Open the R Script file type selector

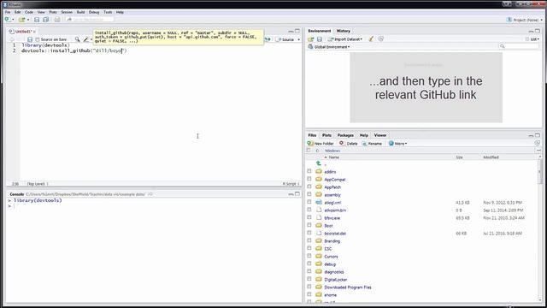[291, 184]
